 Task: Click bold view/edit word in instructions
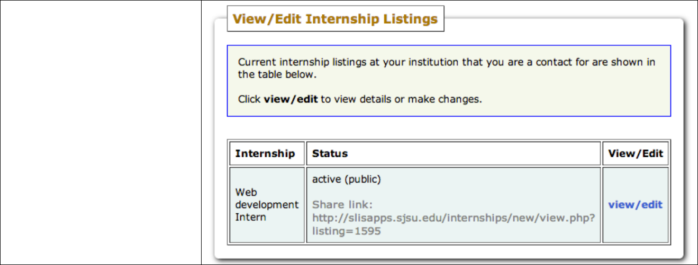click(291, 99)
